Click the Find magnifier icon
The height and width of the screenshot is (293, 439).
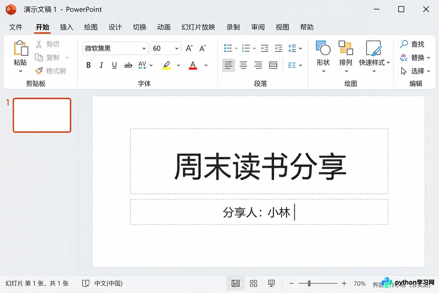(x=404, y=44)
